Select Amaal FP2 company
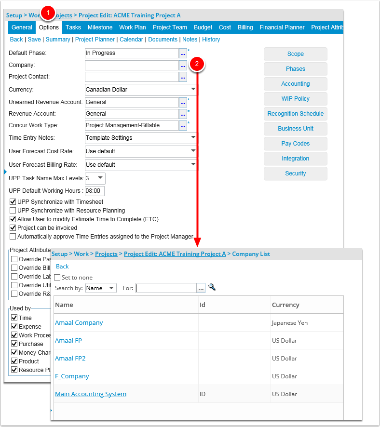Screen dimensions: 380x427 (x=70, y=359)
